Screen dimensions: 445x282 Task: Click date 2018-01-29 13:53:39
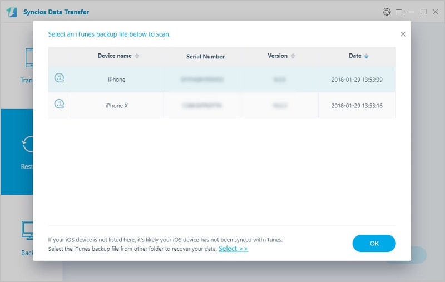[x=357, y=80]
